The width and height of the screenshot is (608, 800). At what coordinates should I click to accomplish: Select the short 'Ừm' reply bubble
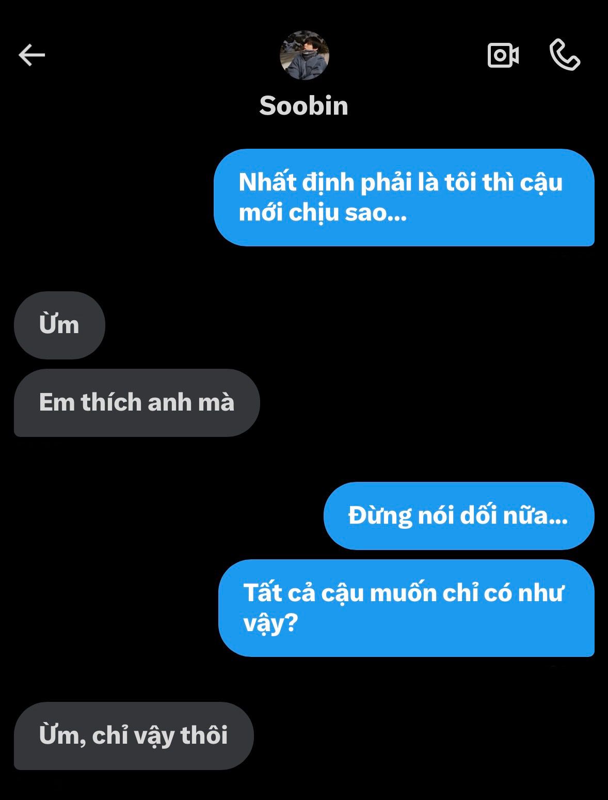point(59,325)
